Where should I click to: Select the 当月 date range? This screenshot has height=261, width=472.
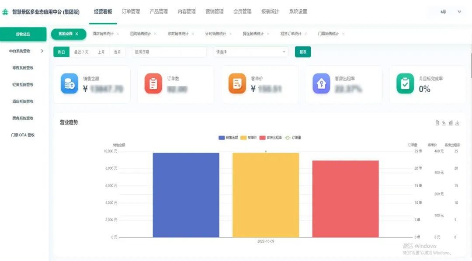pos(118,52)
